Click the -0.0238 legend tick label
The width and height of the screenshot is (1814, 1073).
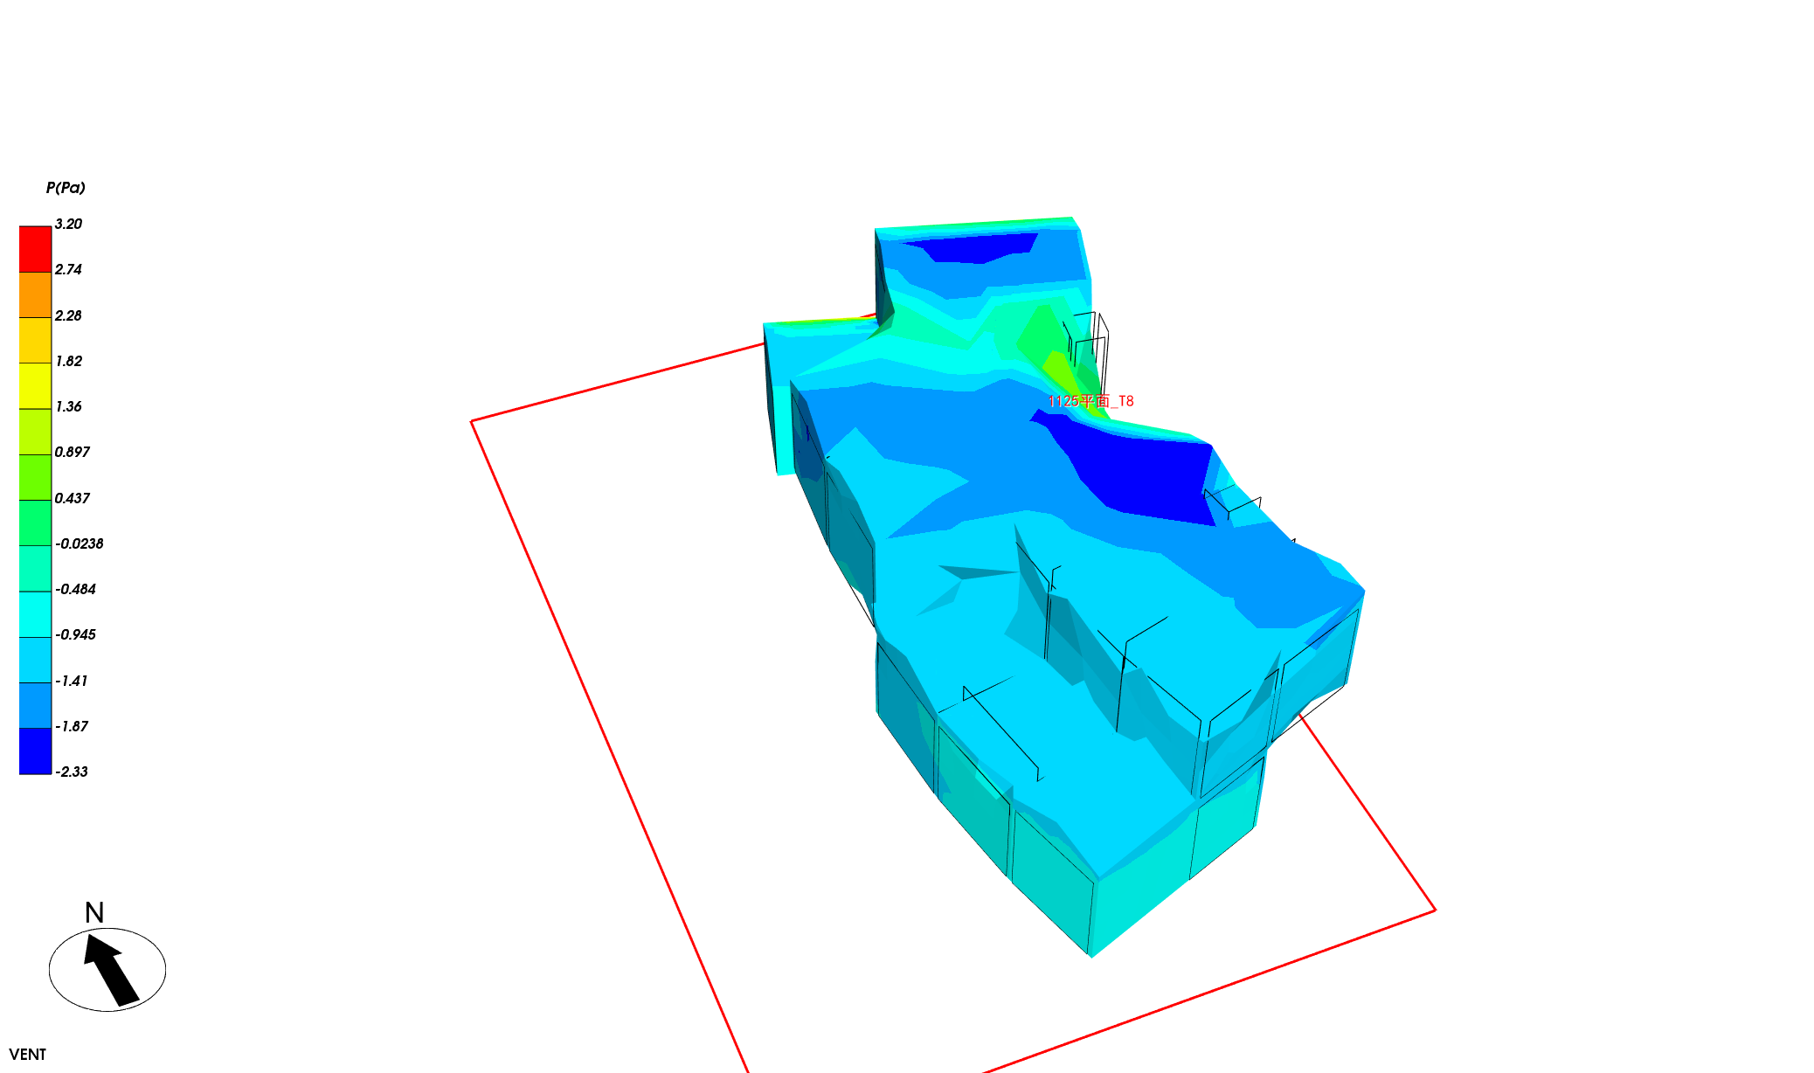point(79,543)
